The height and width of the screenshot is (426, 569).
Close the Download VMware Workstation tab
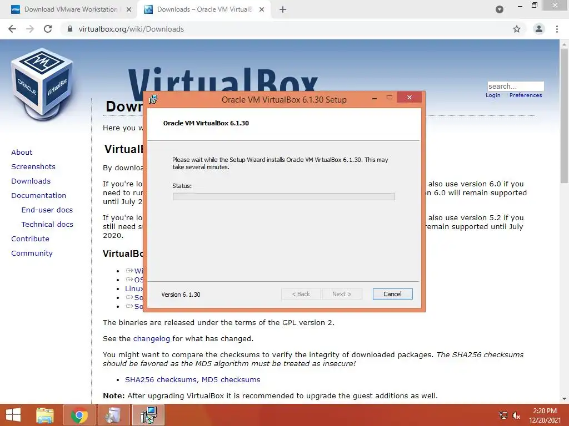tap(129, 10)
